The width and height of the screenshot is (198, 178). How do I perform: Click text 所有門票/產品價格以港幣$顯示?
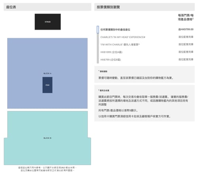118,110
